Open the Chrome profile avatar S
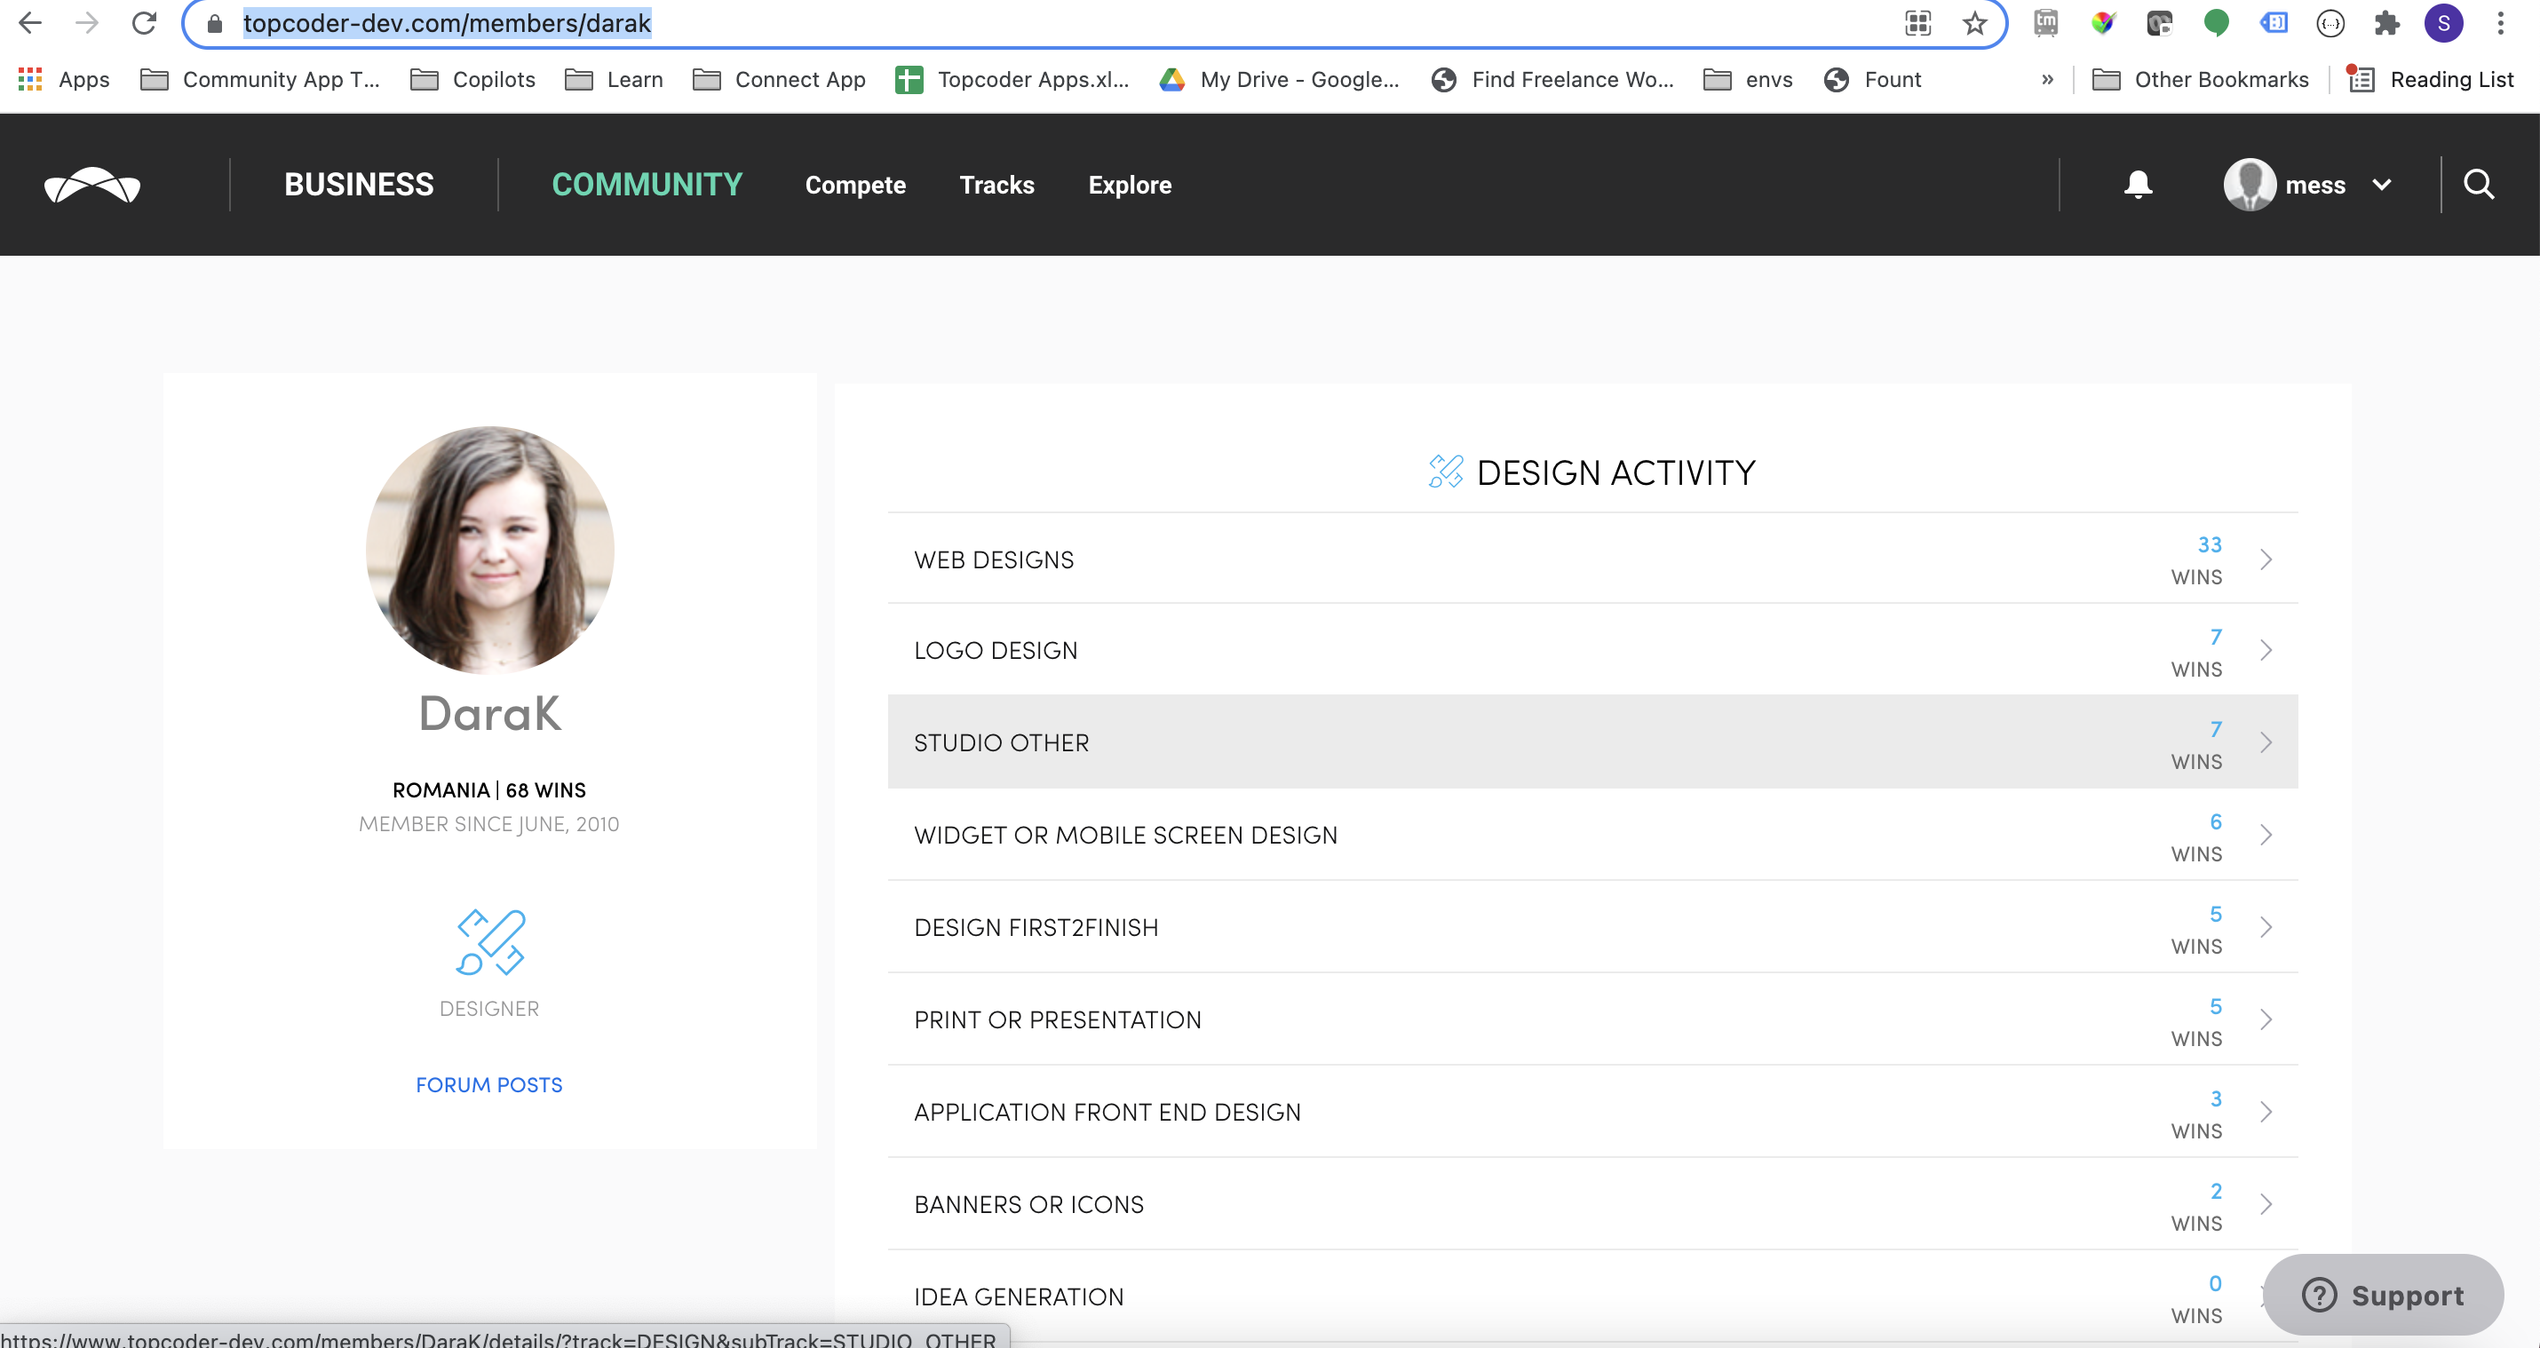Image resolution: width=2540 pixels, height=1348 pixels. (x=2442, y=23)
